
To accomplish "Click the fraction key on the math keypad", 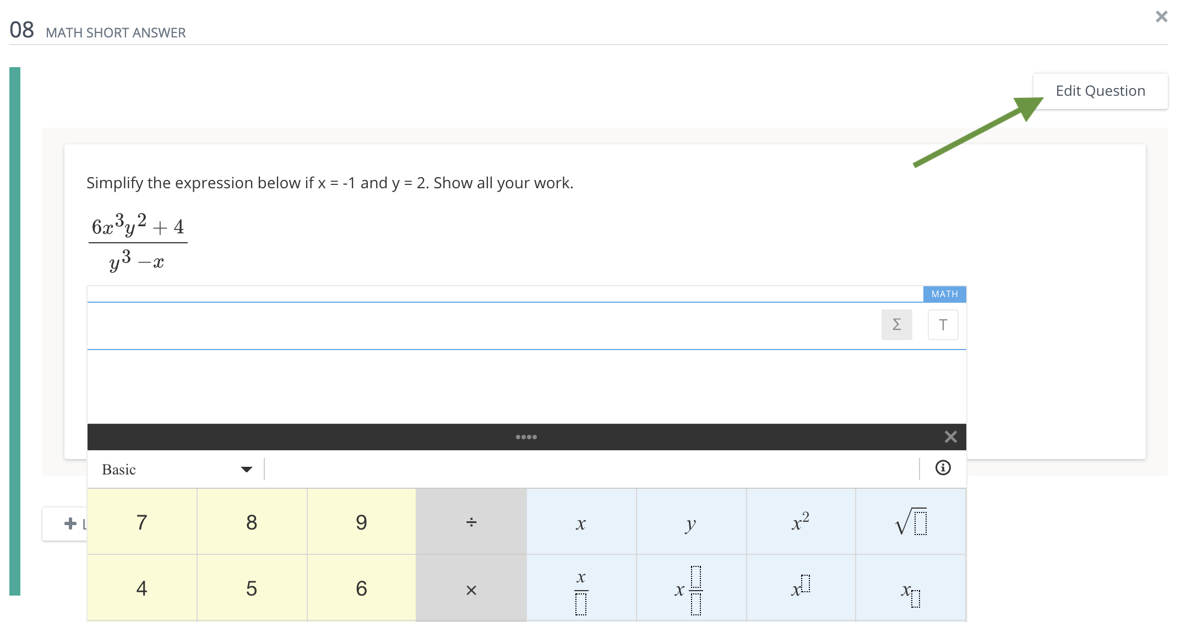I will tap(581, 589).
